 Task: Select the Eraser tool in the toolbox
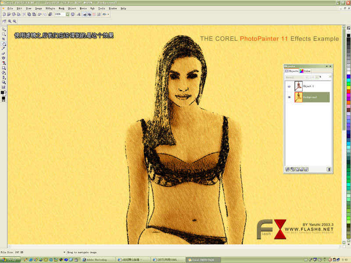pos(4,53)
